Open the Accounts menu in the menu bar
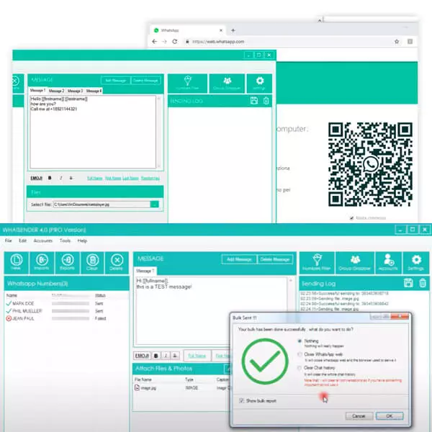The width and height of the screenshot is (432, 432). click(x=42, y=240)
